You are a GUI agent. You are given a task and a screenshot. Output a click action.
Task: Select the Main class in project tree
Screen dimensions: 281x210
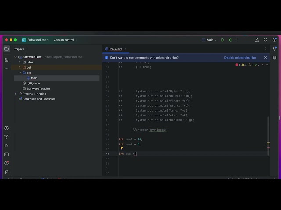point(57,78)
